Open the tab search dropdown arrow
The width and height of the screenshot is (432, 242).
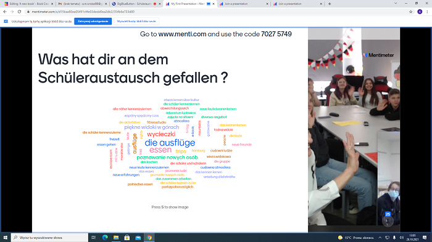coord(396,4)
